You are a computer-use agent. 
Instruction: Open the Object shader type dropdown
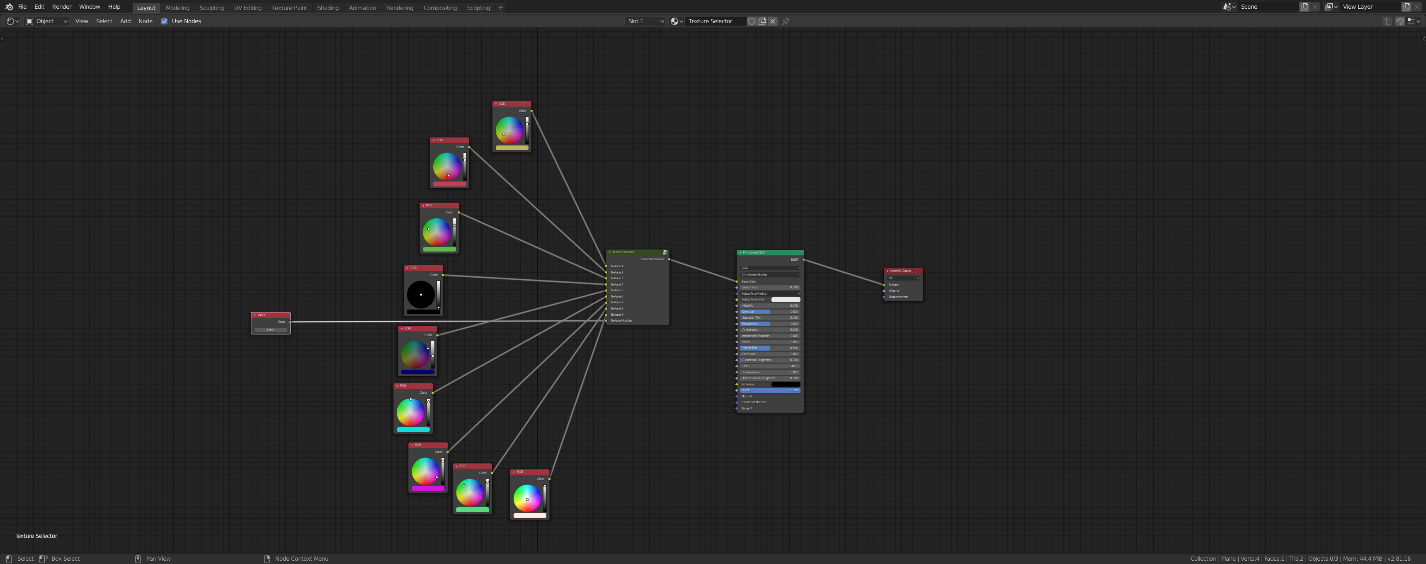[x=46, y=21]
